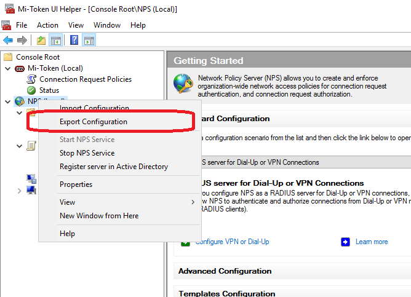Toggle Show/Hide Console Tree toolbar icon
Screen dimensions: 411x297
click(x=56, y=41)
